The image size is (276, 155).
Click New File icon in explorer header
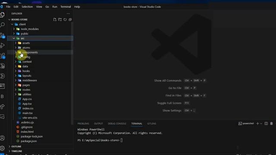[x=55, y=19]
